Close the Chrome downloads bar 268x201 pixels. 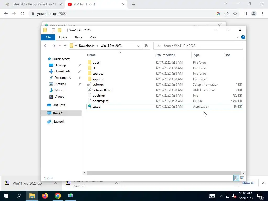(x=263, y=183)
